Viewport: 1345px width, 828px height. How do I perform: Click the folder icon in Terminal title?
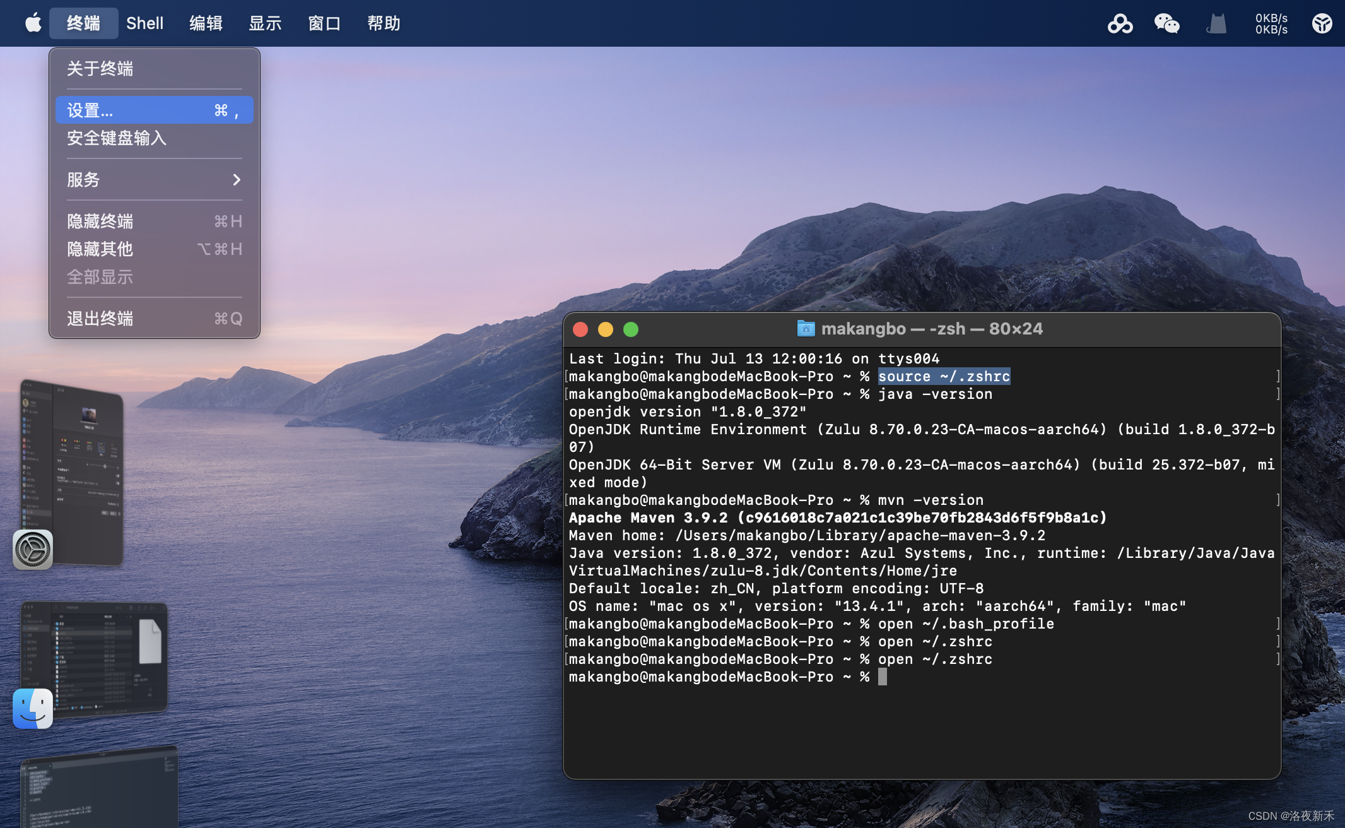806,328
